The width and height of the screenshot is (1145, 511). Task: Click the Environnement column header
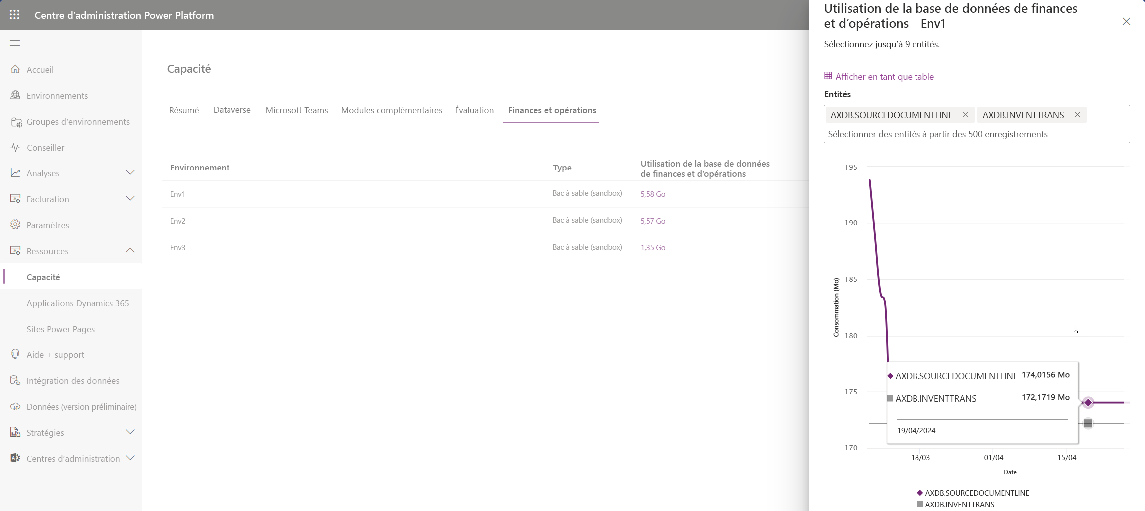pyautogui.click(x=200, y=168)
